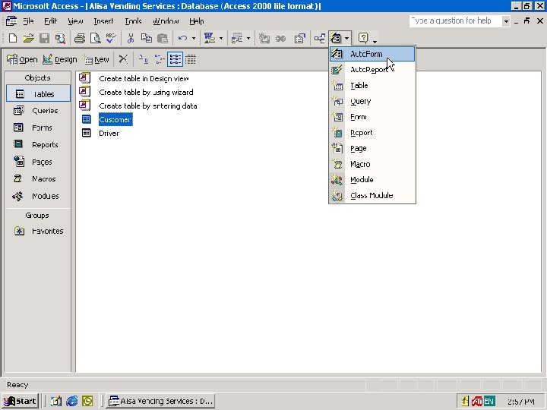Viewport: 547px width, 410px height.
Task: Select Modules in the Objects bar
Action: (x=39, y=196)
